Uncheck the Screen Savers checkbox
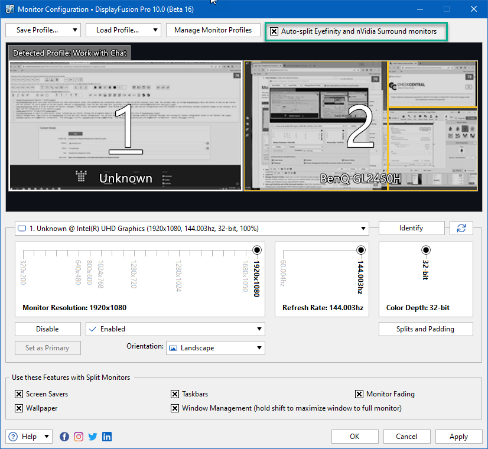This screenshot has height=449, width=488. [x=19, y=394]
